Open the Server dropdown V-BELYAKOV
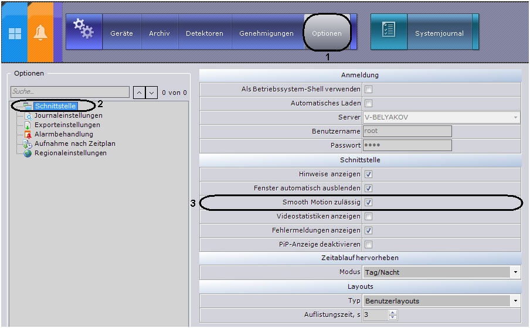Screen dimensions: 530x328 [441, 117]
